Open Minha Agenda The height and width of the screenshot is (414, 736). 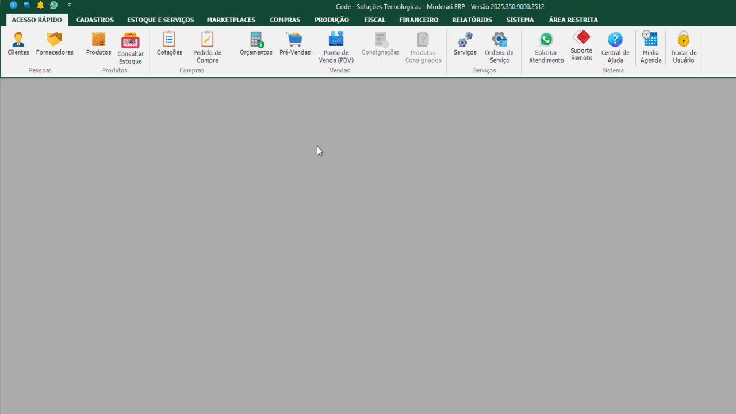pyautogui.click(x=651, y=48)
